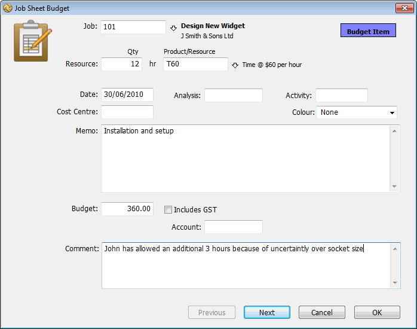The height and width of the screenshot is (329, 417).
Task: Click the Comment box scroll down arrow
Action: (395, 283)
